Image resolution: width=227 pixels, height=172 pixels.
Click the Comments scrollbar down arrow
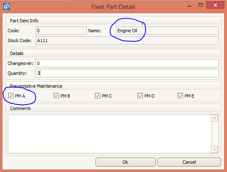215,149
